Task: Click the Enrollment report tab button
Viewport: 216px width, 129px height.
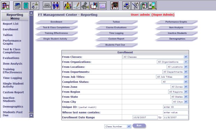Action: (x=56, y=22)
